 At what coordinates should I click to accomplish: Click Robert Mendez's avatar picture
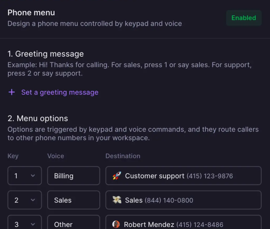116,224
